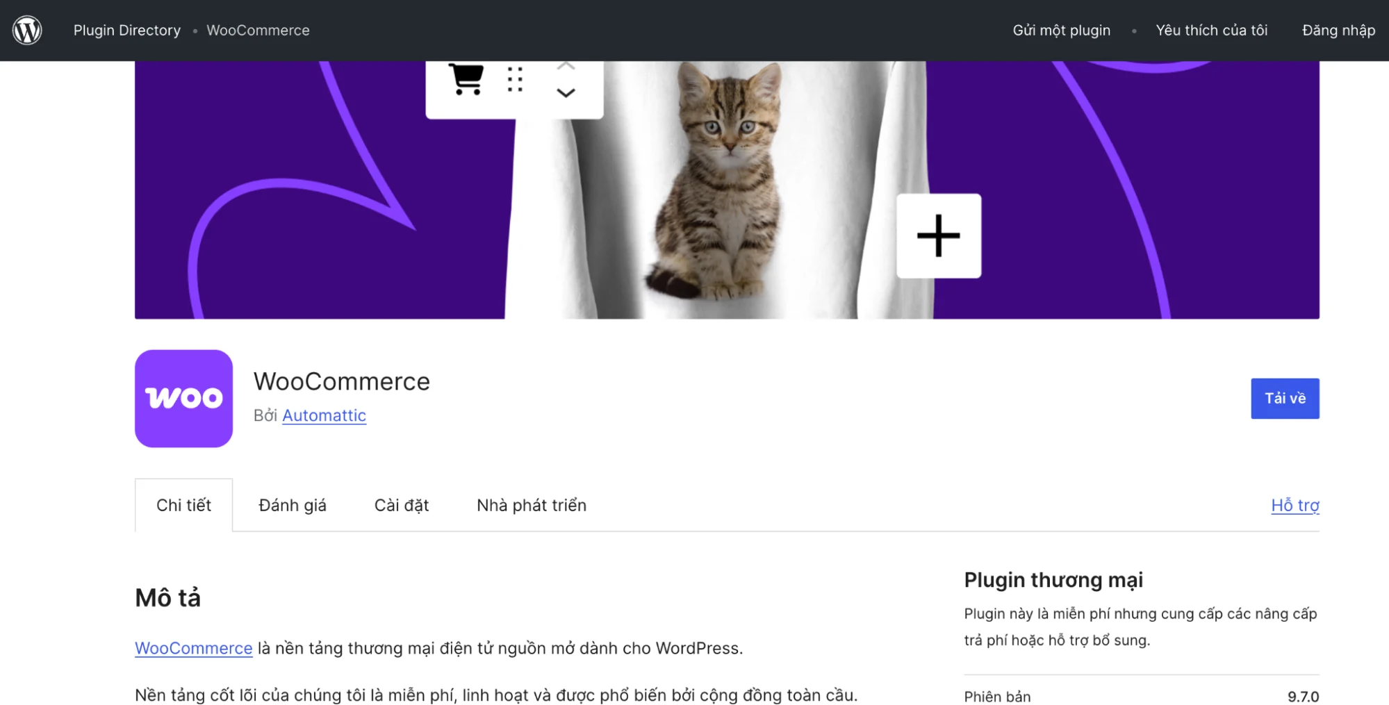Click the Tải về download button

[1285, 398]
